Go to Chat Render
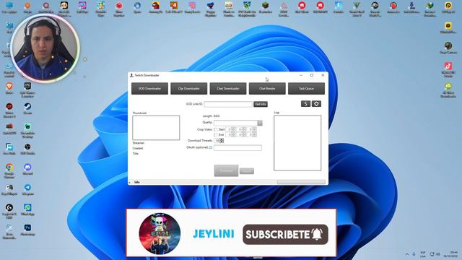The width and height of the screenshot is (462, 260). click(x=267, y=88)
